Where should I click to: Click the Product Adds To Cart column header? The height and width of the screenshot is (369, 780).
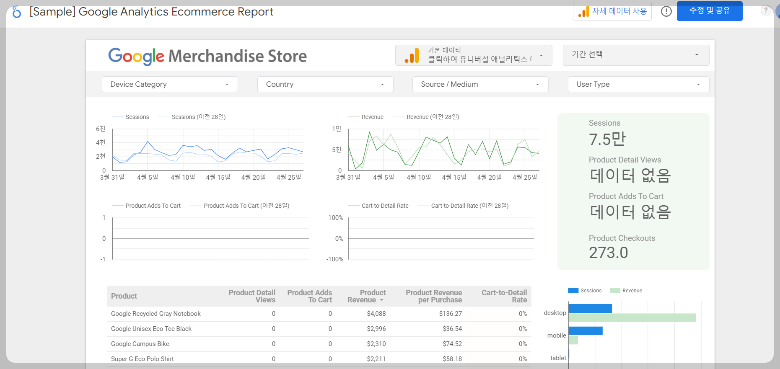[310, 296]
